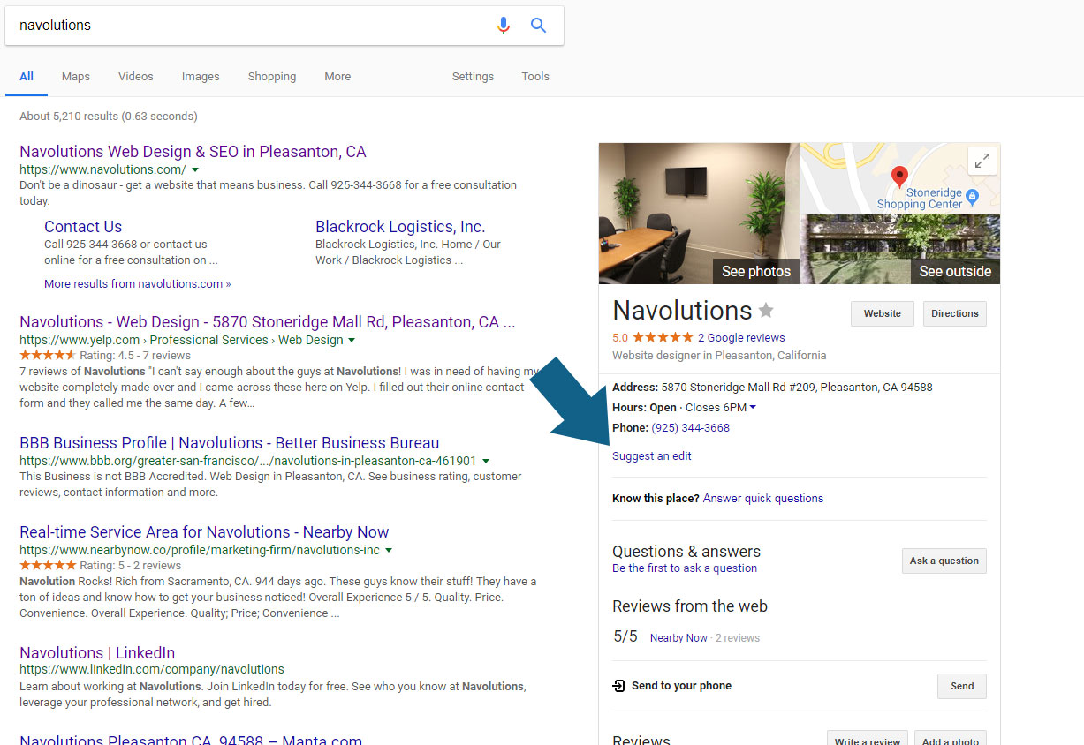The width and height of the screenshot is (1084, 745).
Task: Open the See outside street view thumbnail
Action: coord(954,272)
